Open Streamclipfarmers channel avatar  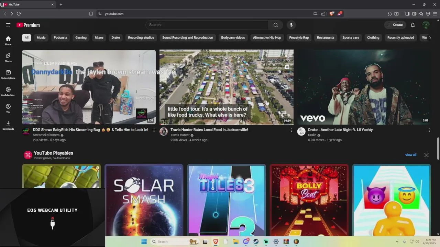click(26, 132)
